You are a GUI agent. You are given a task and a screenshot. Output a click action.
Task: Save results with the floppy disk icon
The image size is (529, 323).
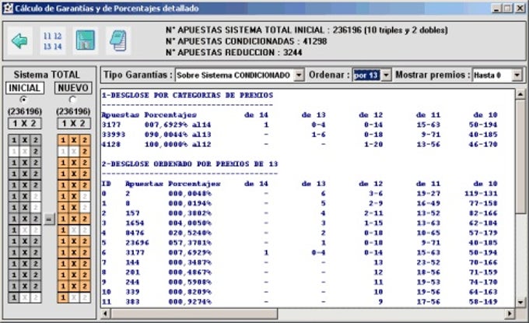click(x=86, y=40)
